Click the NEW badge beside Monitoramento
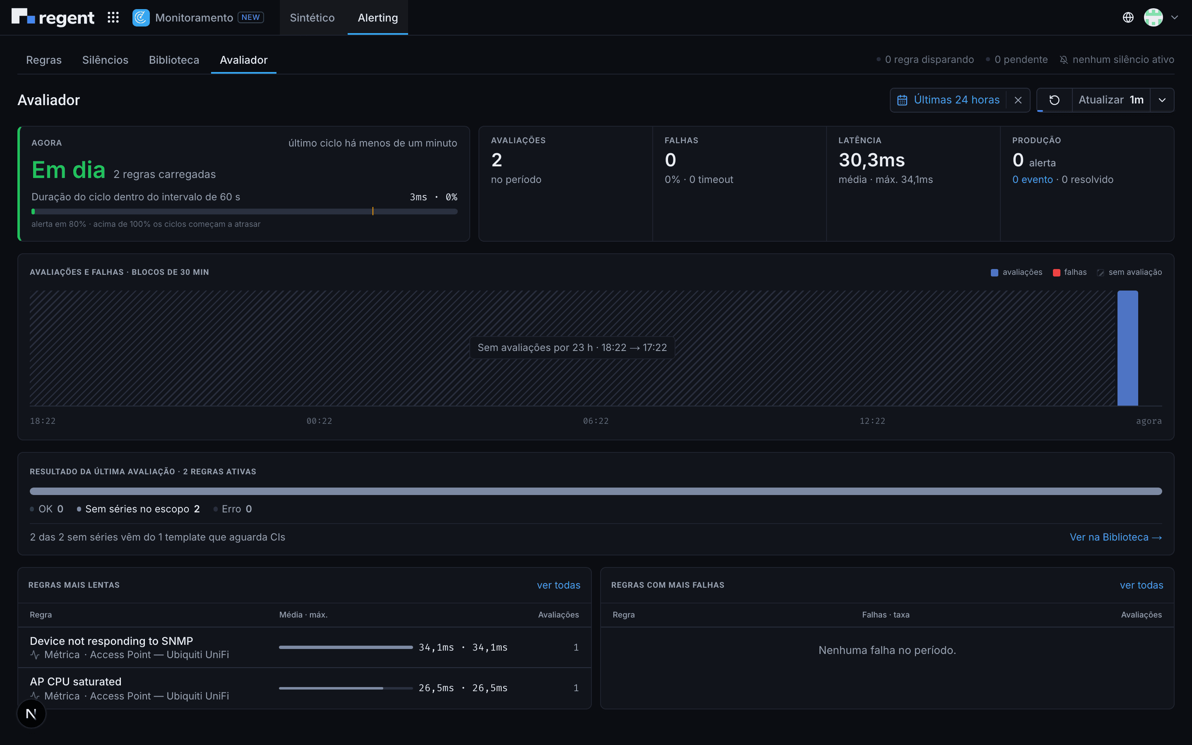The width and height of the screenshot is (1192, 745). 251,17
